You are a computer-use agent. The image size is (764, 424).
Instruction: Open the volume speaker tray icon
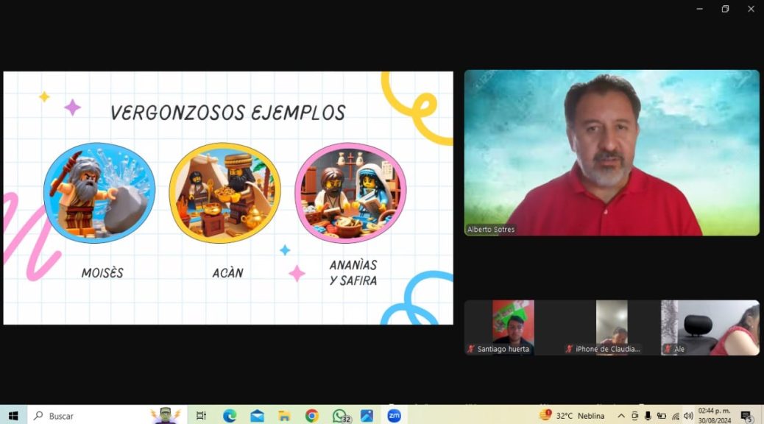tap(688, 416)
